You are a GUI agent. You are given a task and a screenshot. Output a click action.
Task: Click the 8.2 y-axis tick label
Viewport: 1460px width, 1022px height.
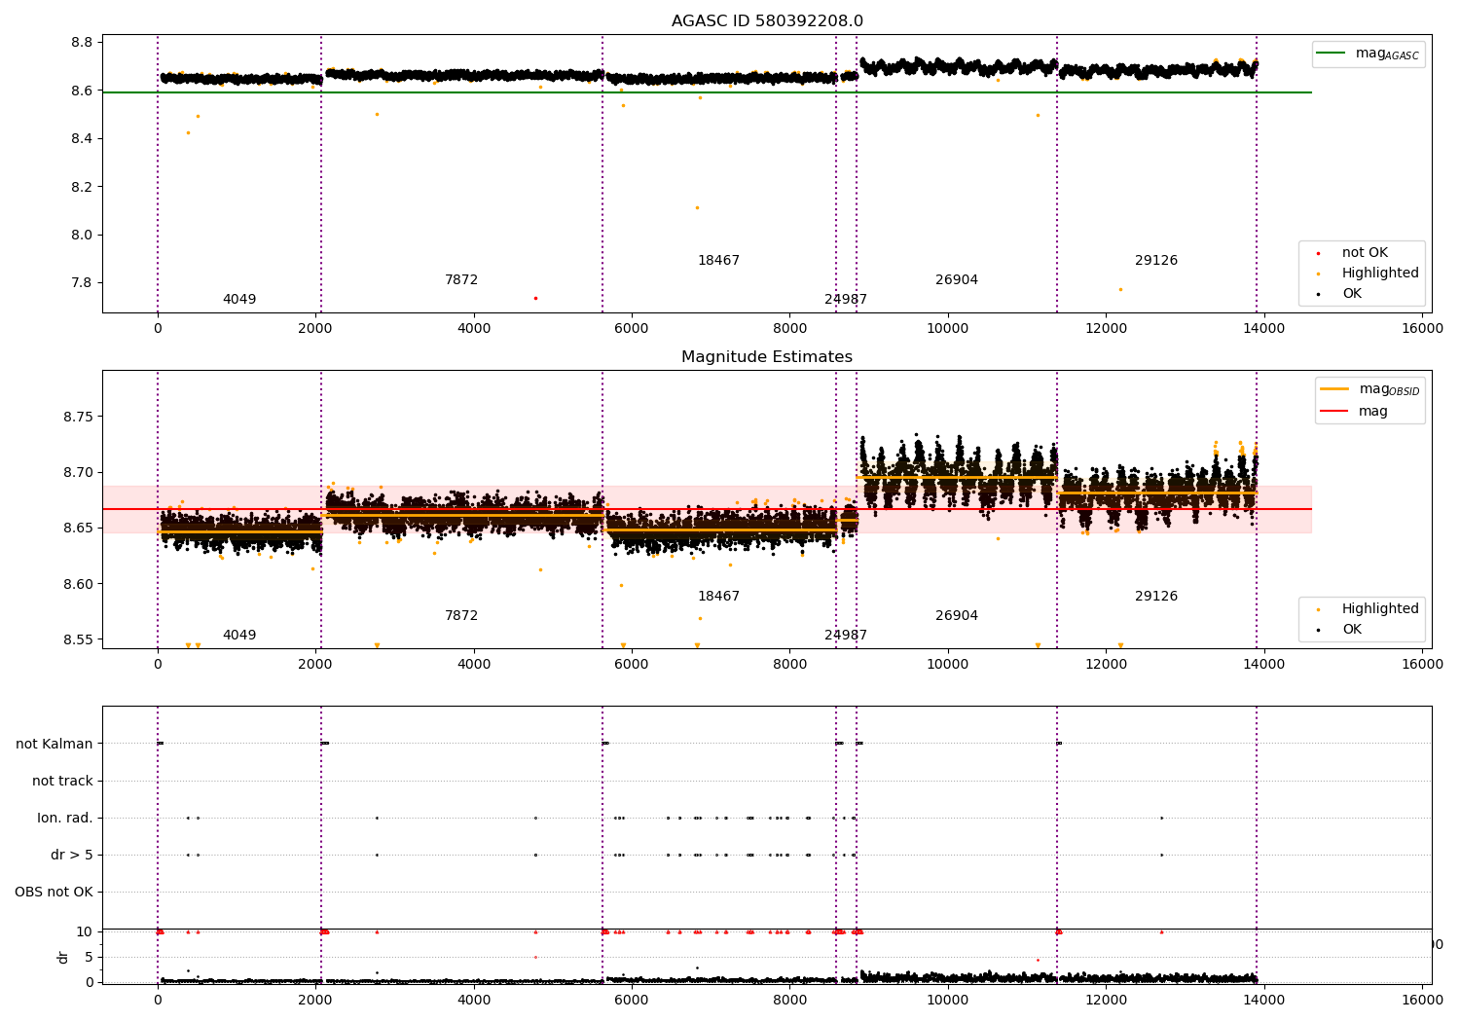pos(82,187)
